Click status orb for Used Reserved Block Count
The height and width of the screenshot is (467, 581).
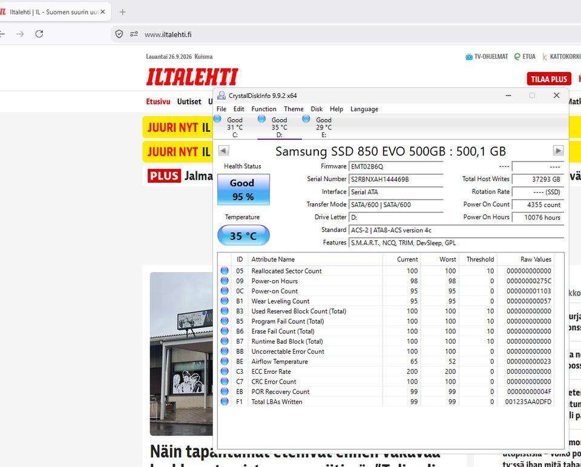[225, 311]
